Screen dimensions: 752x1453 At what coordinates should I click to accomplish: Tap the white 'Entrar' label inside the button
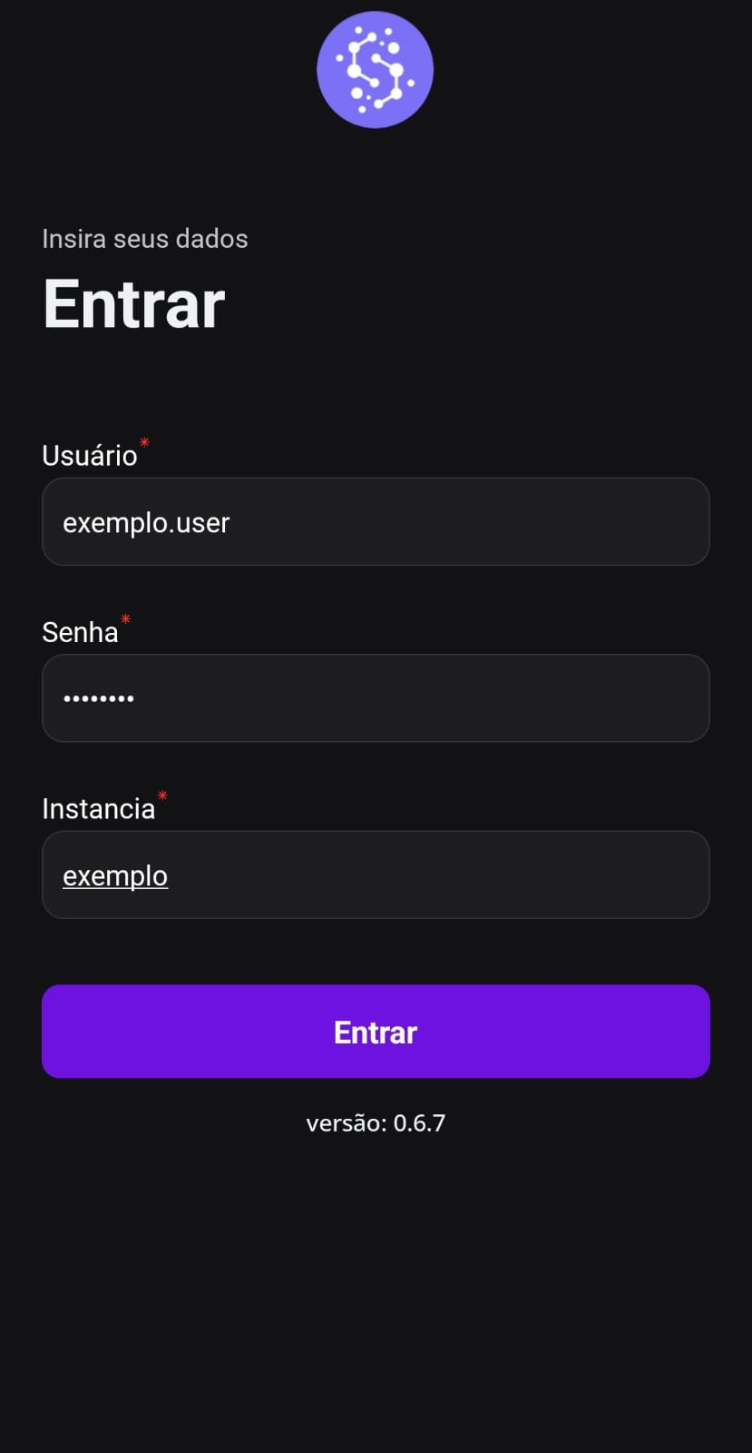376,1033
